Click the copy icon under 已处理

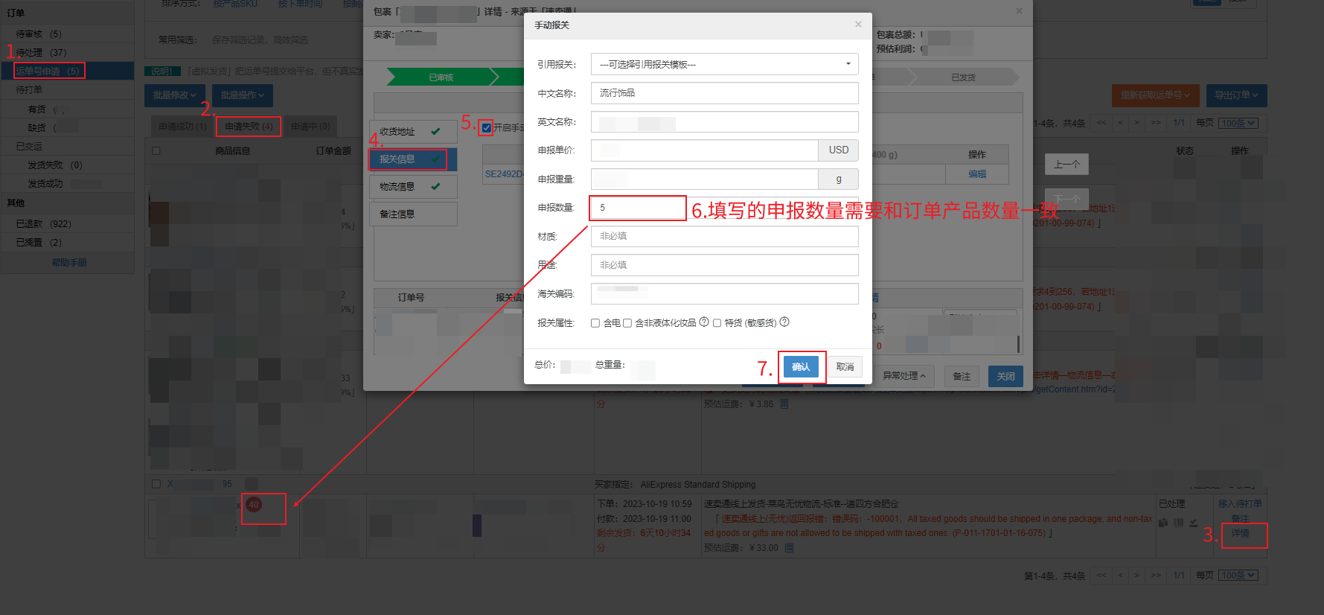click(x=1163, y=523)
